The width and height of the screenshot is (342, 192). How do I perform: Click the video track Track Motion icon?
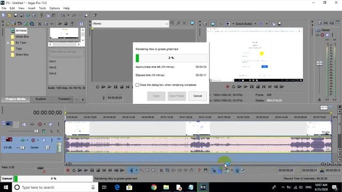point(24,124)
